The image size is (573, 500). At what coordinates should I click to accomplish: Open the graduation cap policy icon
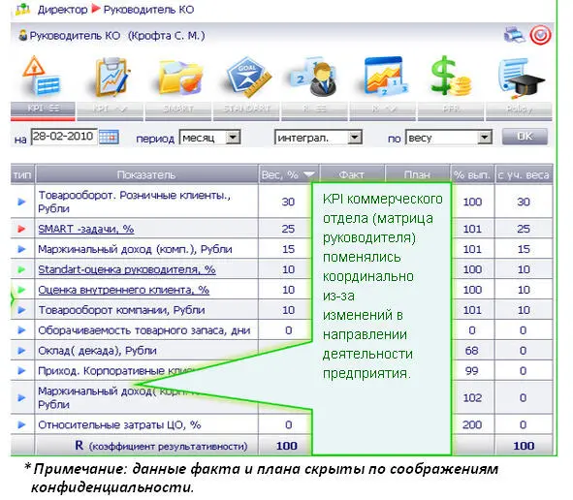(521, 78)
